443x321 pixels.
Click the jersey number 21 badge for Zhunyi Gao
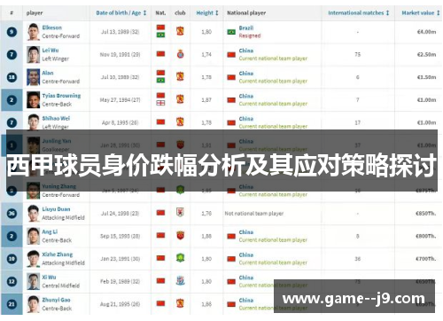click(12, 304)
